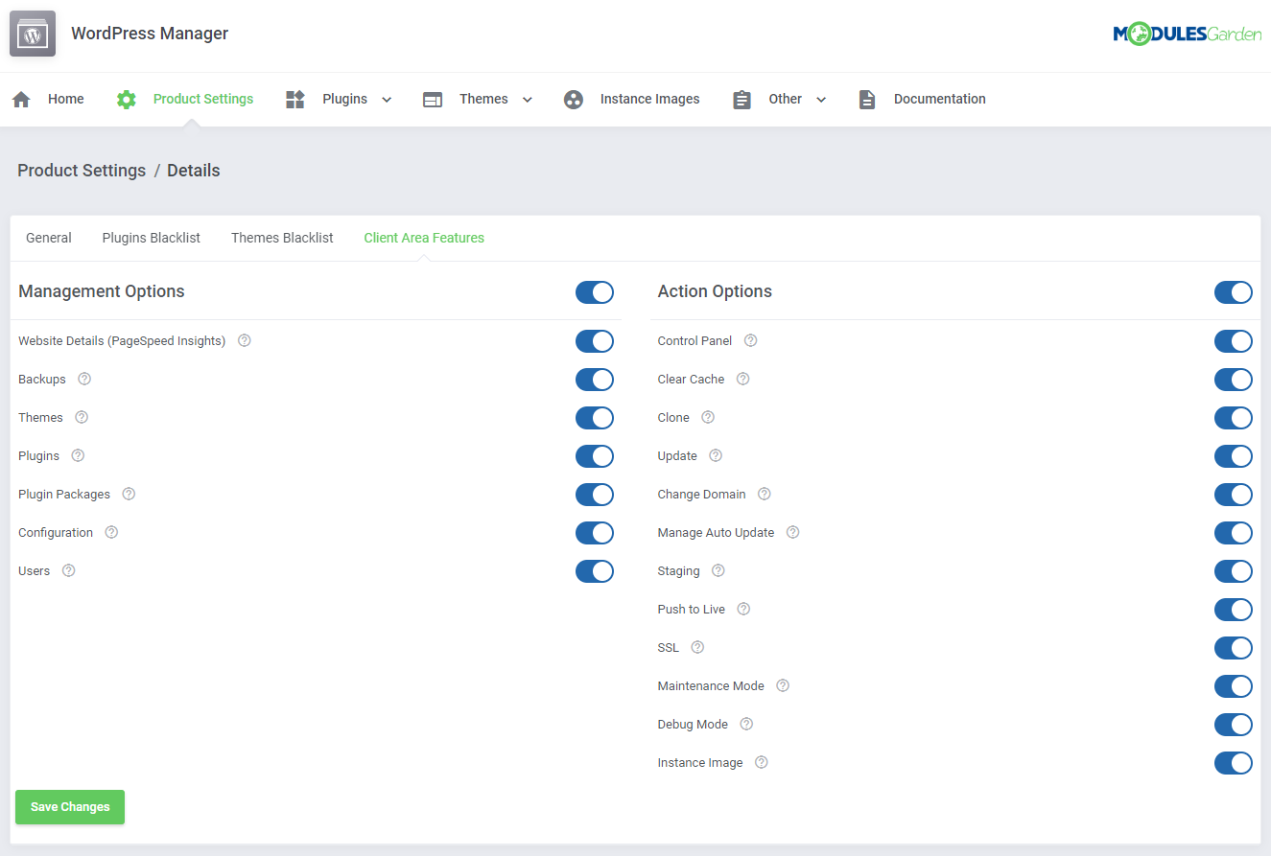Switch to Themes Blacklist tab

[282, 238]
